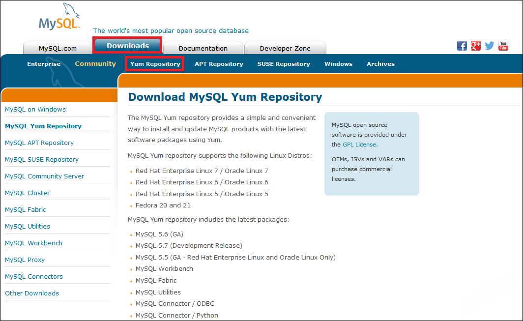
Task: Open the Google Plus icon
Action: click(476, 46)
